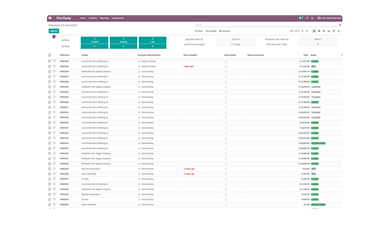390x238 pixels.
Task: Click the X icon in the purple header
Action: pyautogui.click(x=313, y=18)
